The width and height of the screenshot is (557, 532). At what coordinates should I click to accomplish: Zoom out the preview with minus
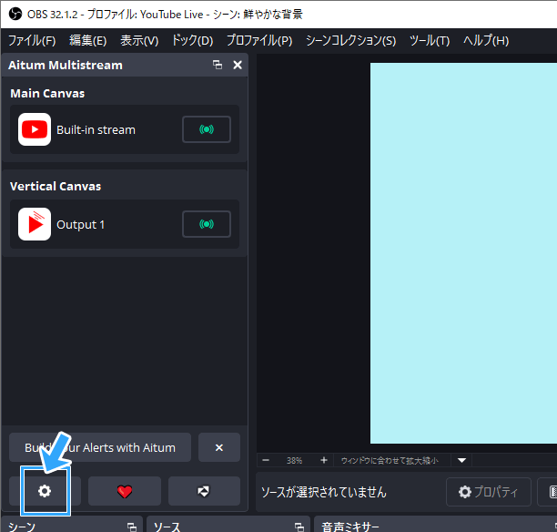[x=266, y=461]
